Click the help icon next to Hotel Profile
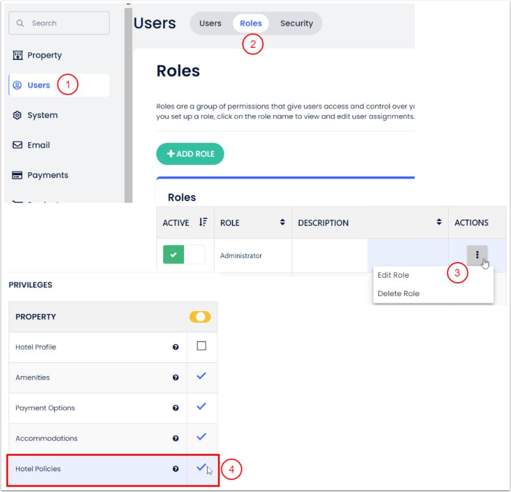Image resolution: width=511 pixels, height=492 pixels. [x=176, y=347]
